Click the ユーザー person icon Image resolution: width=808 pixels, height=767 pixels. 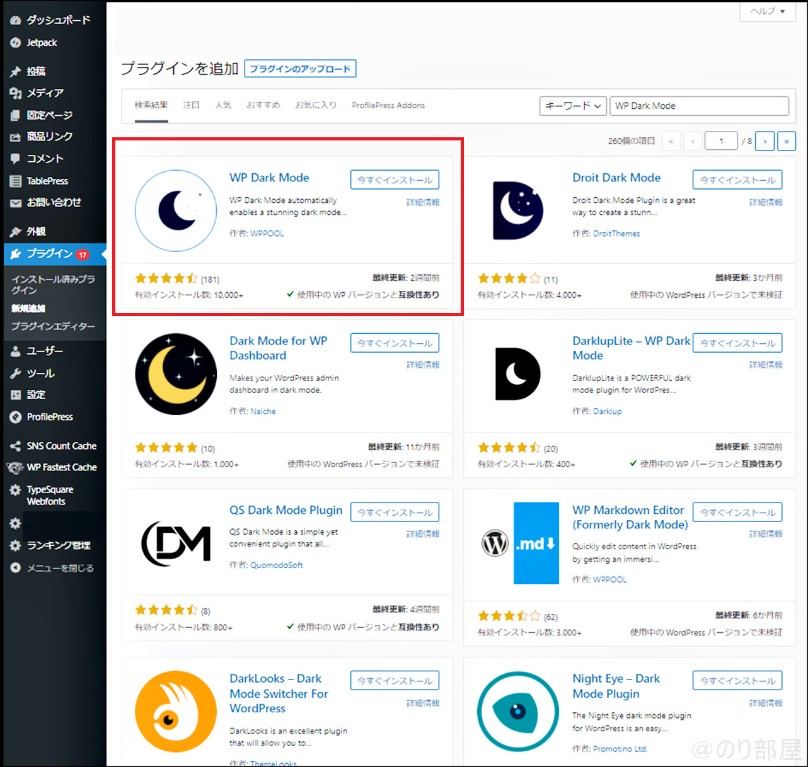point(16,351)
